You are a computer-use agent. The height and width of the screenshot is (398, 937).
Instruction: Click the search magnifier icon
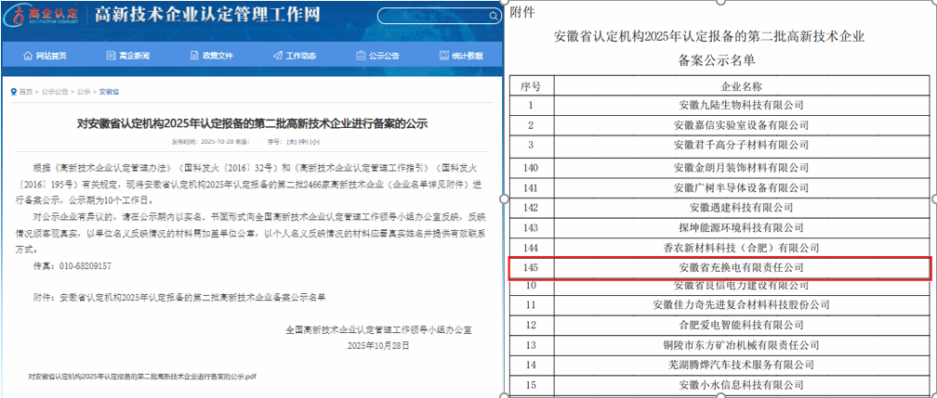click(x=487, y=16)
